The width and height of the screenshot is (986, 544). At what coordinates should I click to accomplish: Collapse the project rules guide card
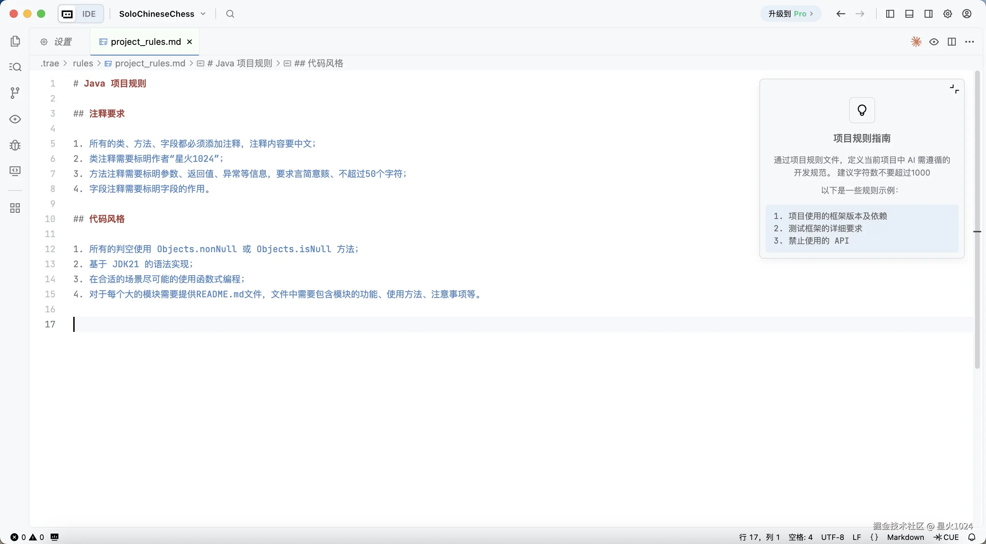click(954, 89)
